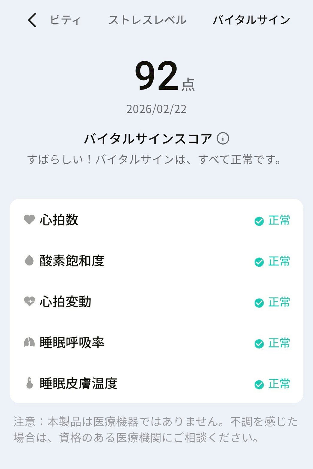
Task: Select the バイタルサイン tab
Action: tap(251, 20)
